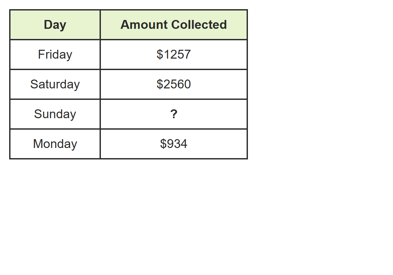
Task: Click the digits 57 ending Friday's amount
Action: point(184,54)
